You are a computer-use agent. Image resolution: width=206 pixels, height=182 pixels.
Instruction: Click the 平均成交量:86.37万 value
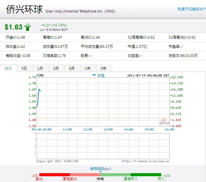97,46
